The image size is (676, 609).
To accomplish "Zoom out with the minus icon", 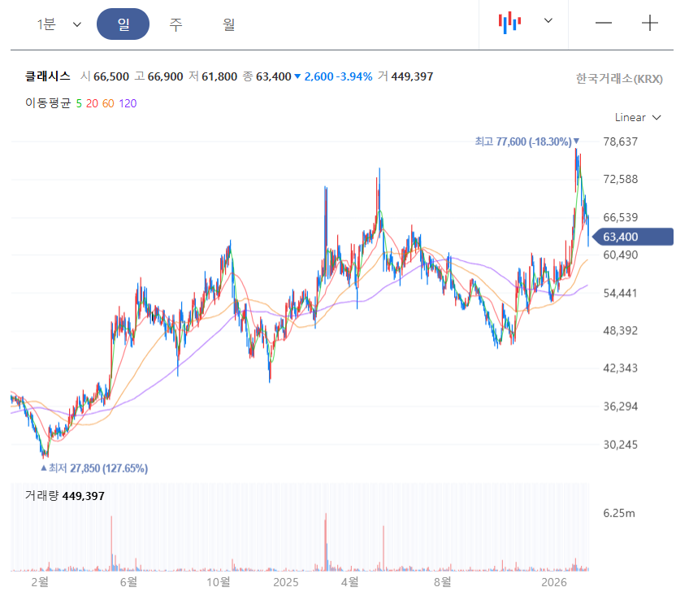I will 604,23.
